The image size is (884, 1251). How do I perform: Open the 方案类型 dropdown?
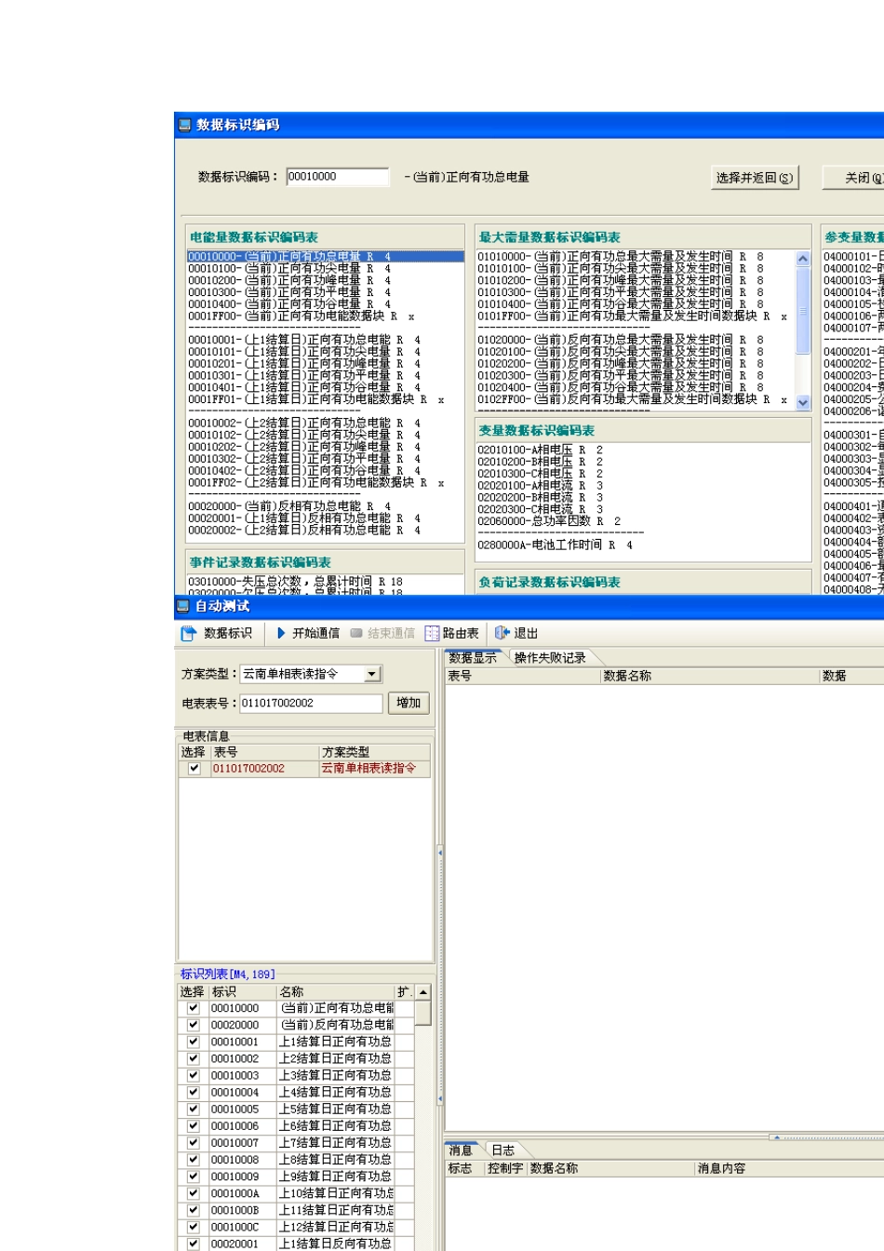pos(372,674)
